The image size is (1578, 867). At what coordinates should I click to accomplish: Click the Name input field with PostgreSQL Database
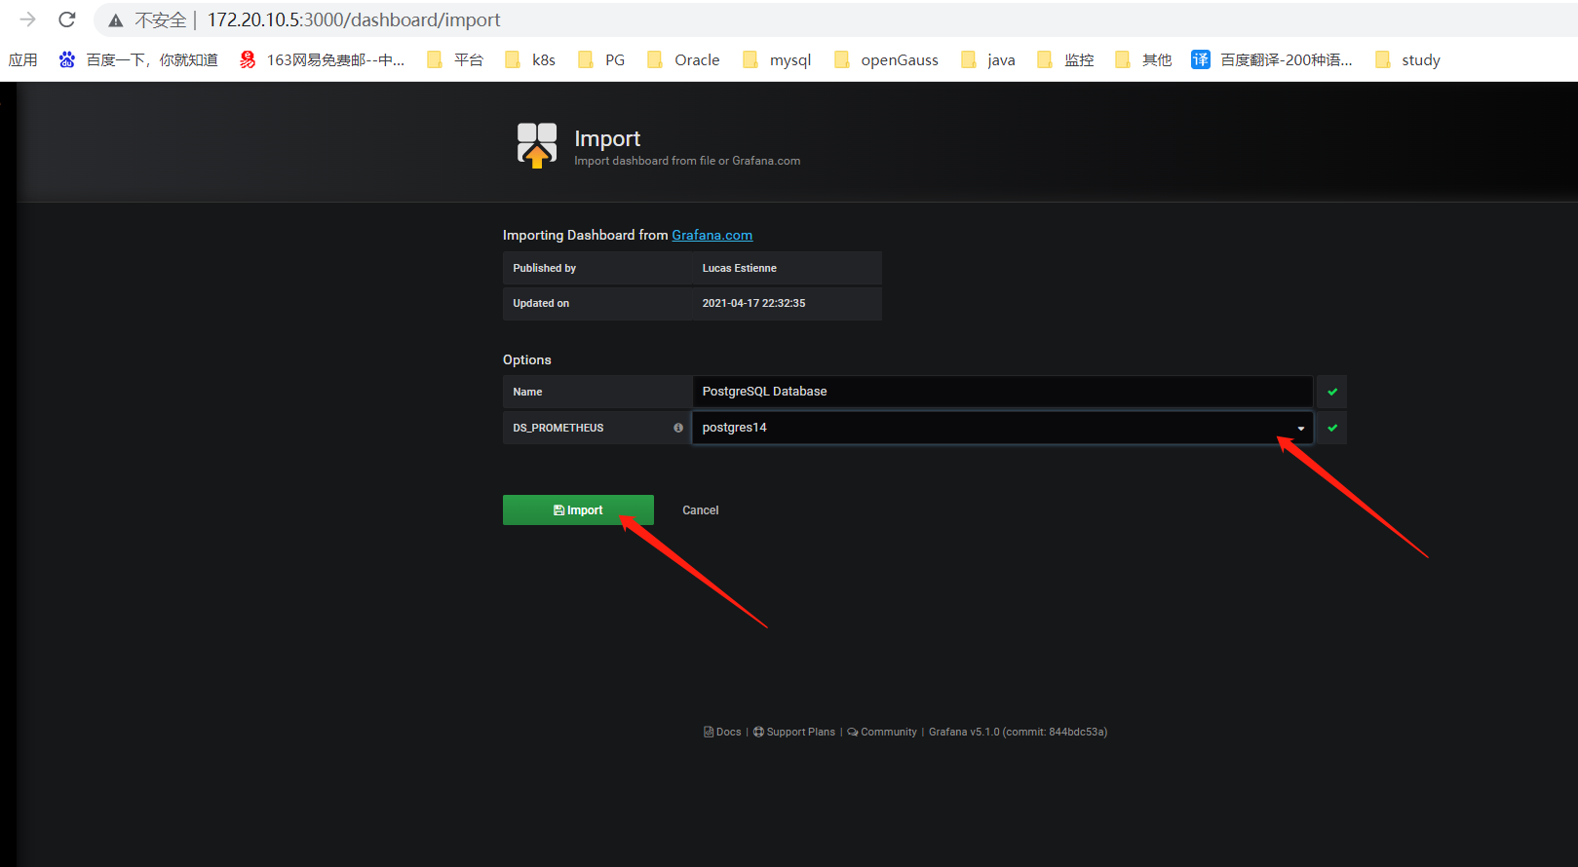(1002, 392)
